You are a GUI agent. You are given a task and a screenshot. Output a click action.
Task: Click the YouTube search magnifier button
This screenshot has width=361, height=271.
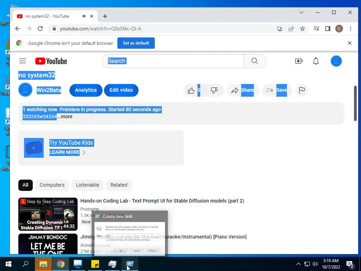(255, 61)
